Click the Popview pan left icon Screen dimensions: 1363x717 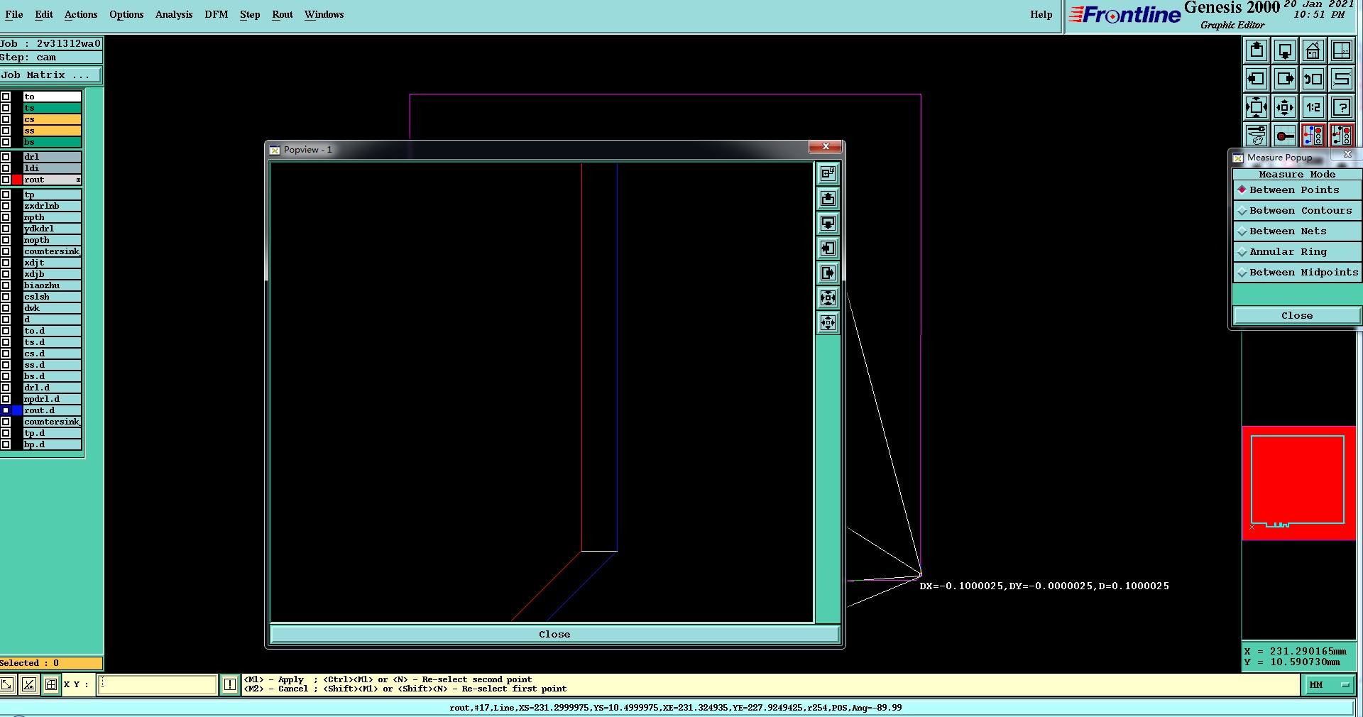[x=828, y=248]
